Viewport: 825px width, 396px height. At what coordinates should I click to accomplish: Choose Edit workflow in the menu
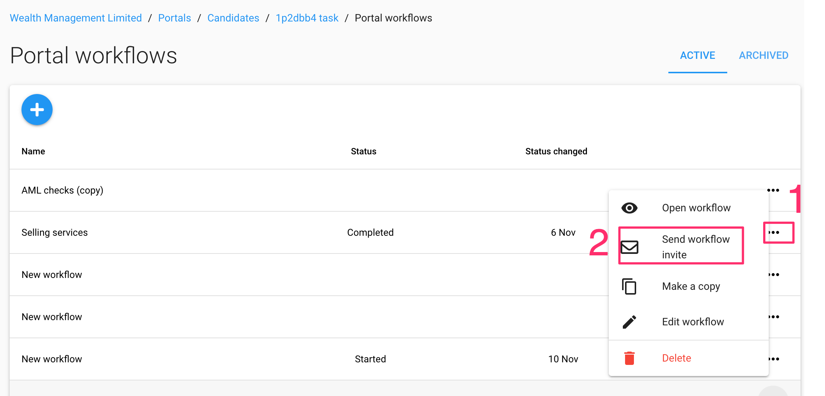[692, 322]
